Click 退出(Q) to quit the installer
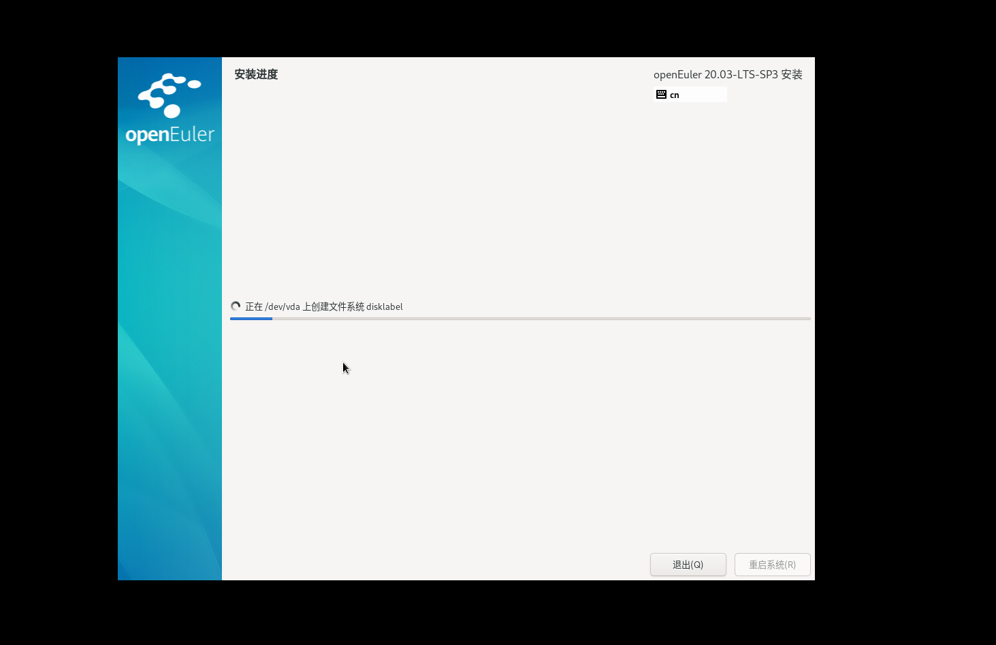The image size is (996, 645). (688, 565)
